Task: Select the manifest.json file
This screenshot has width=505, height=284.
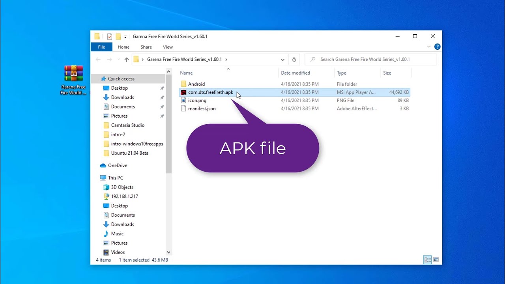Action: tap(202, 108)
